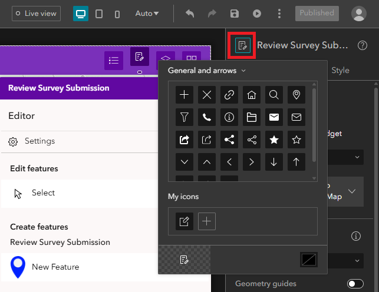This screenshot has height=292, width=379.
Task: Open the Auto resolution dropdown
Action: click(x=147, y=14)
